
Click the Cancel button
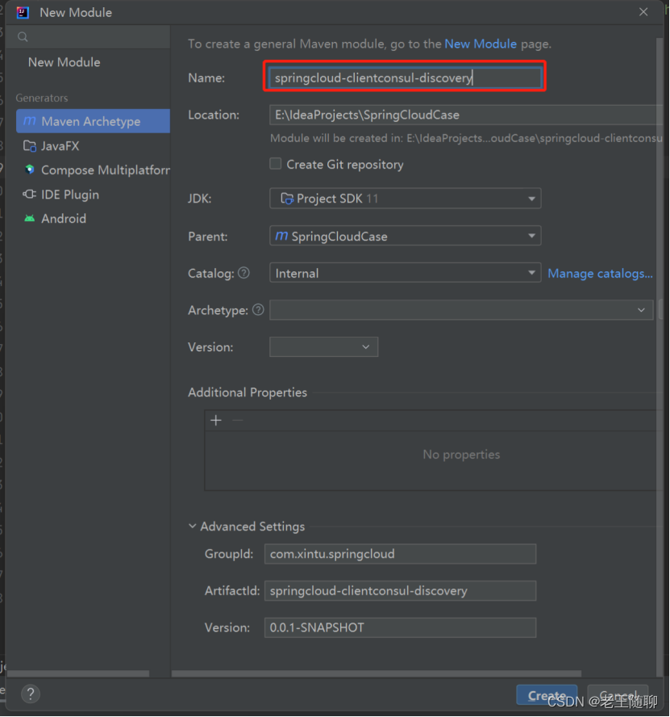tap(618, 695)
